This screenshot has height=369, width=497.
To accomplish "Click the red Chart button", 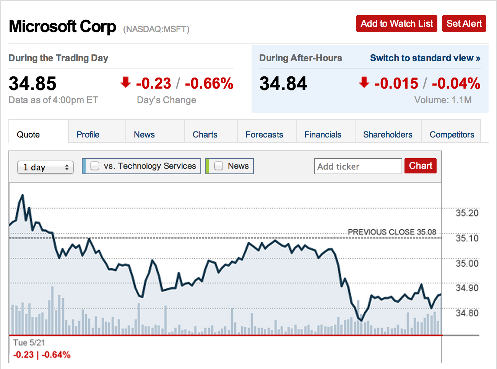I will coord(420,166).
